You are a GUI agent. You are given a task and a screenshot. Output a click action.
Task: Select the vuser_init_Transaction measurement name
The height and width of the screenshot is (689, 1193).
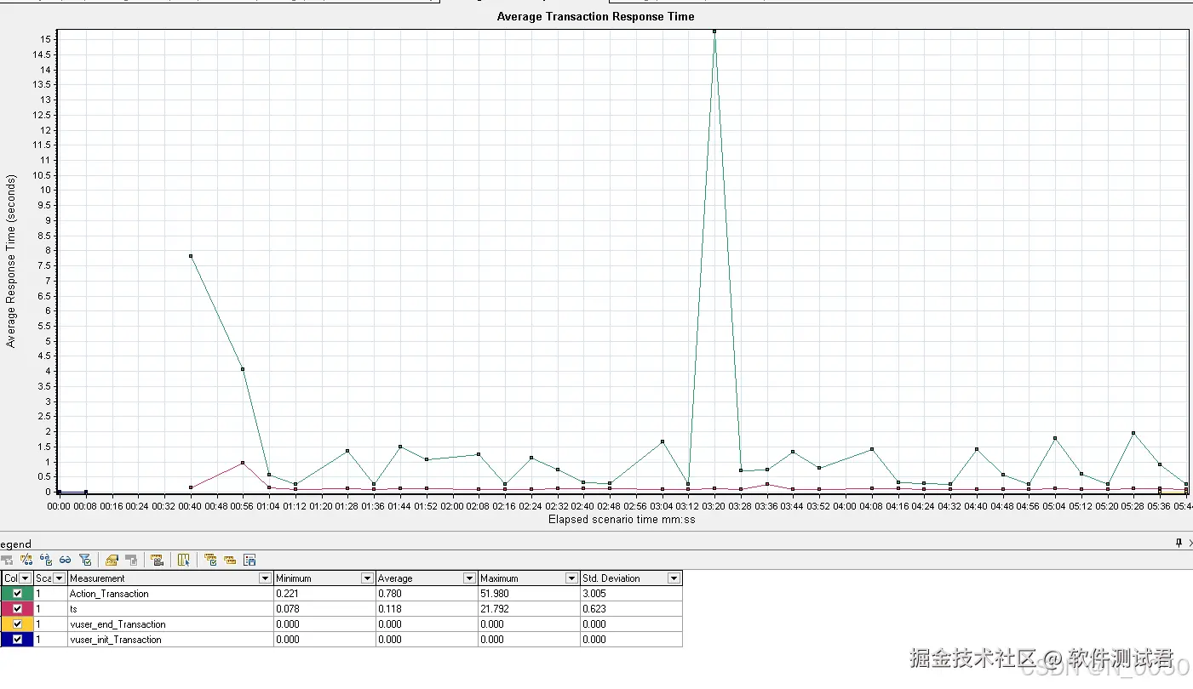[x=115, y=640]
